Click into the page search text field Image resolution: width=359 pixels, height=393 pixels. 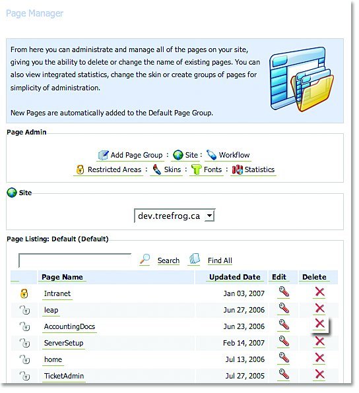75,260
